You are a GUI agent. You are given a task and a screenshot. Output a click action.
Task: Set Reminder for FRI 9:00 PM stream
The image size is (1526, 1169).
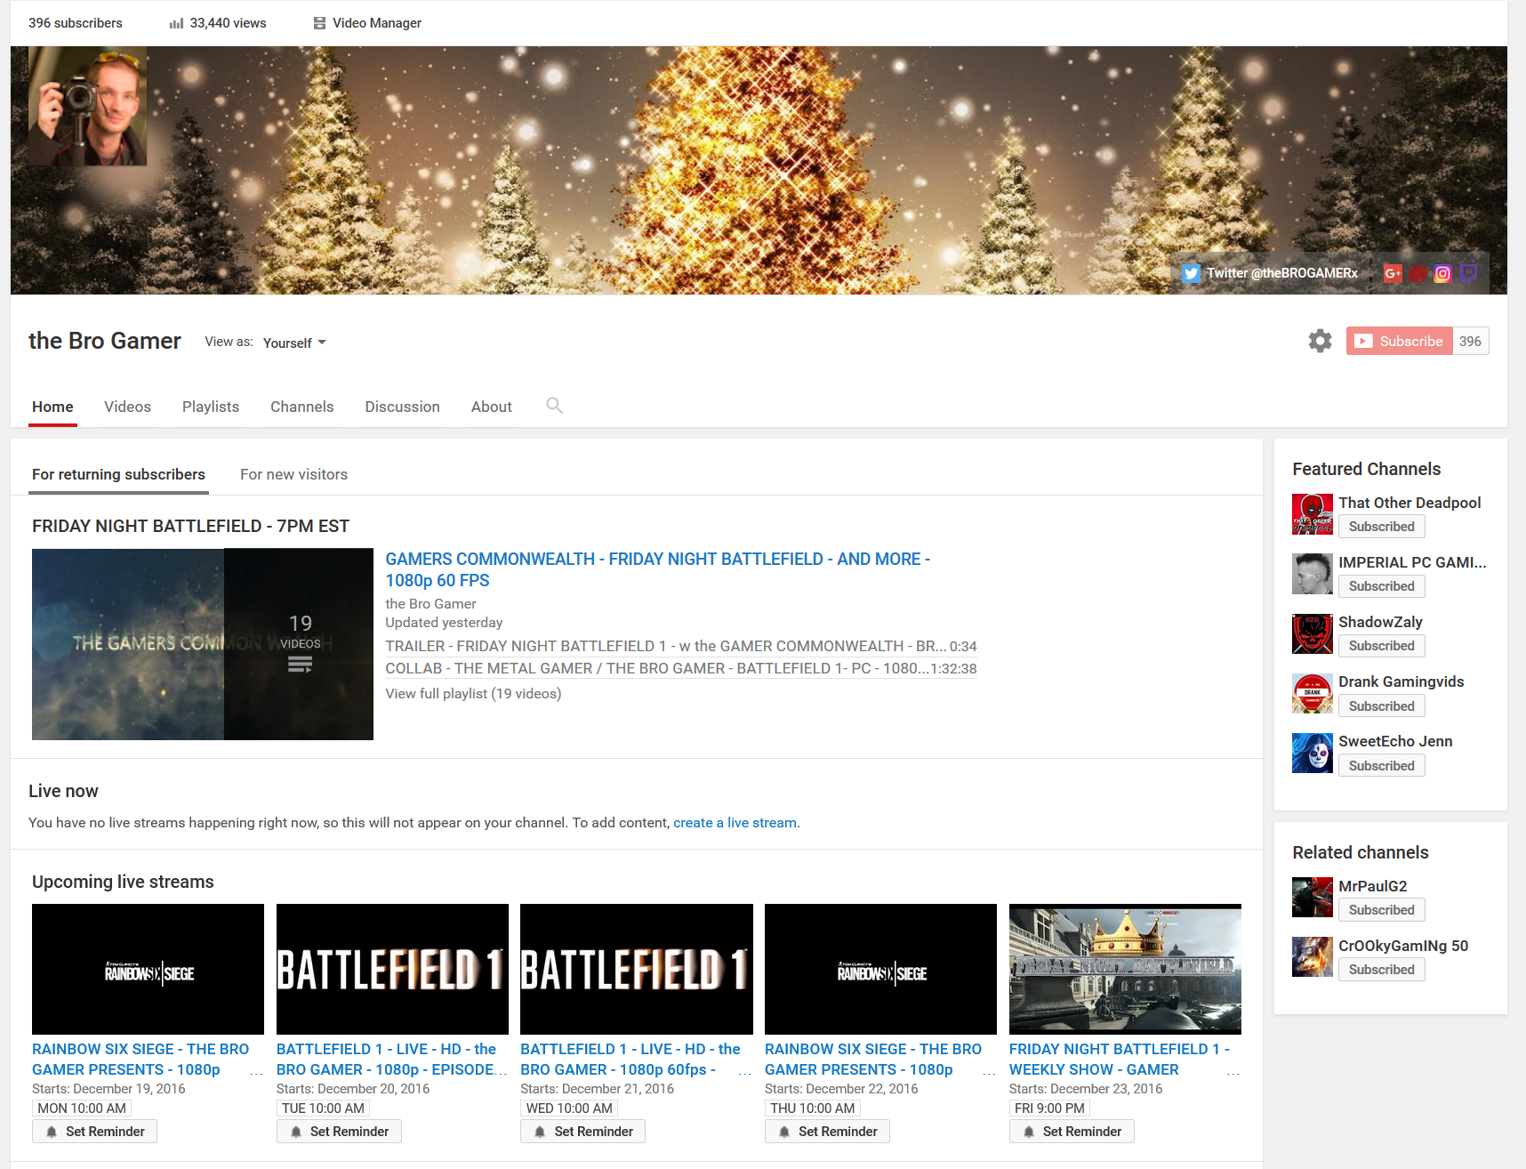[1072, 1132]
